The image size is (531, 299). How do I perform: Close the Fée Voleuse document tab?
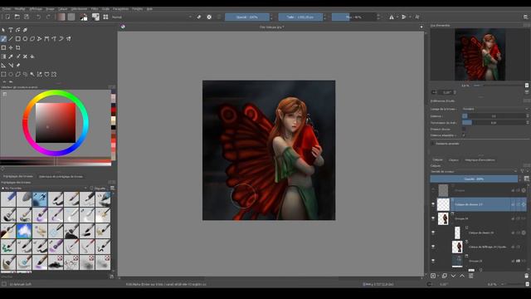421,27
